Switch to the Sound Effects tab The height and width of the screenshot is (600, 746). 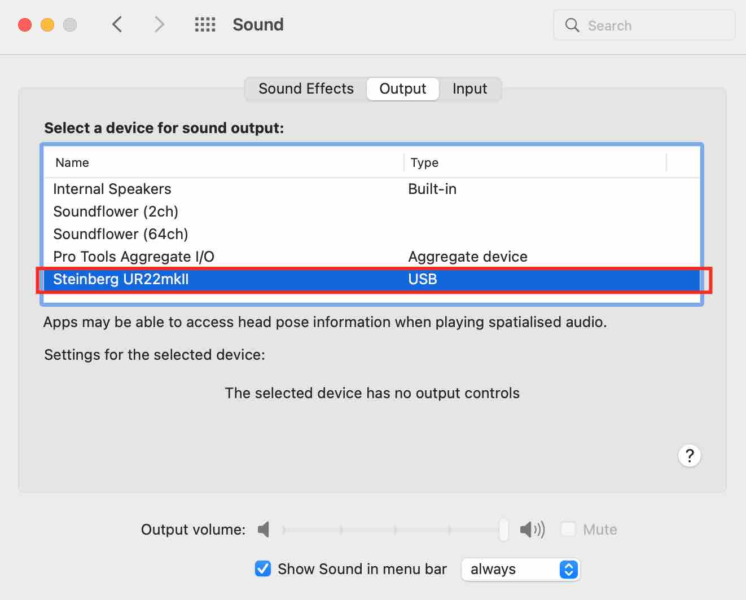[x=306, y=89]
